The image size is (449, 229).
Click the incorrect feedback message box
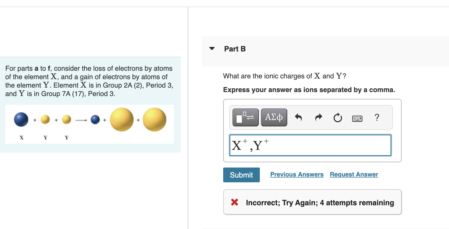(312, 202)
